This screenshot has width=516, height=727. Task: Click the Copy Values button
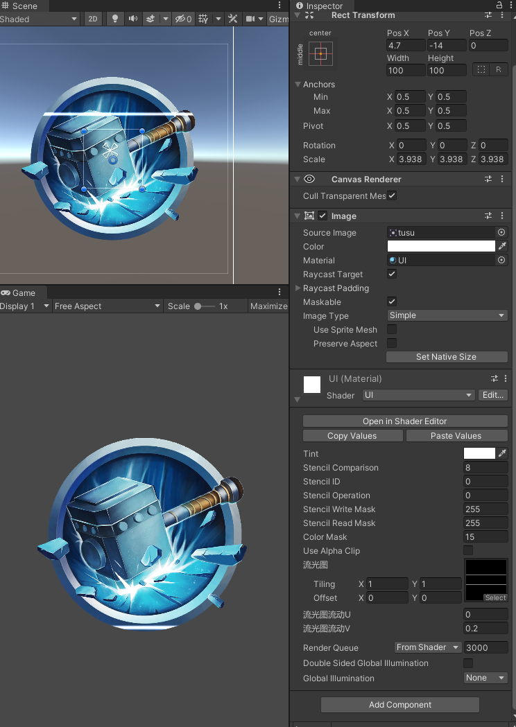click(x=352, y=436)
